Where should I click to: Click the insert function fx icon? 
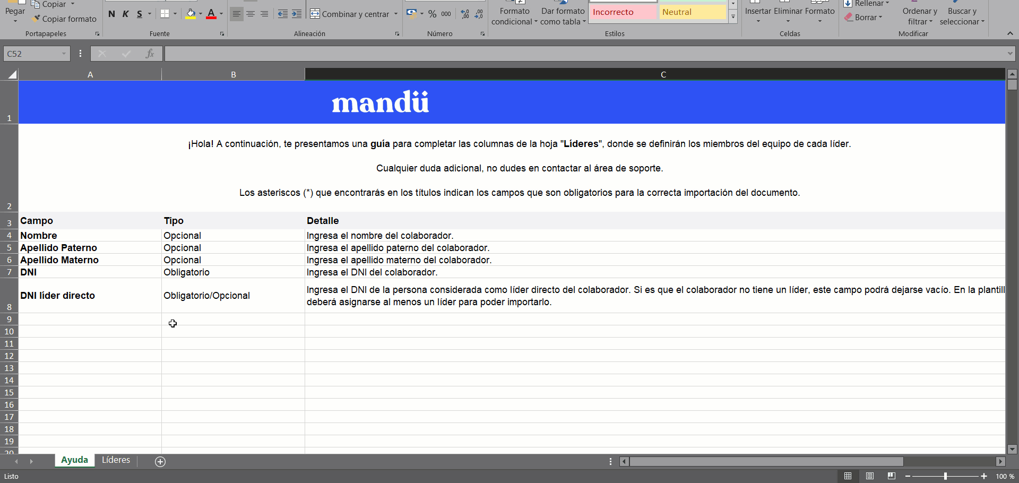pyautogui.click(x=150, y=54)
